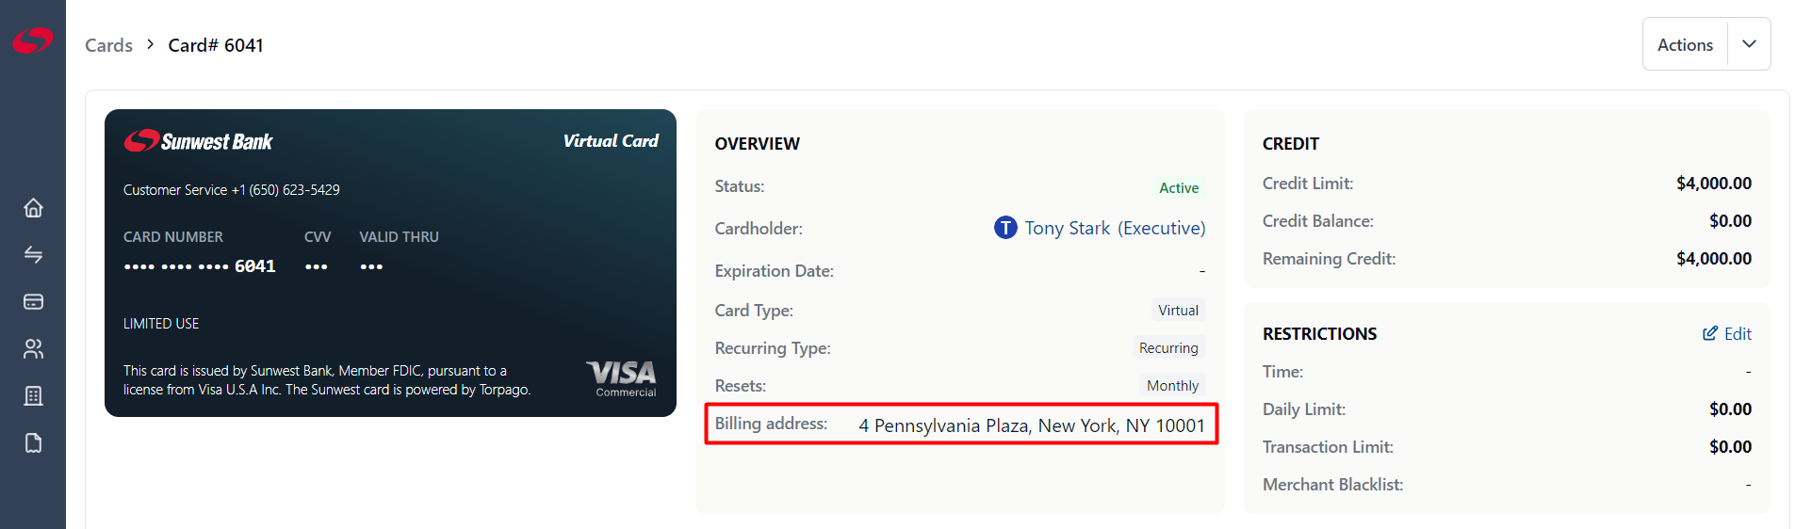Click the green Active status badge
The height and width of the screenshot is (529, 1796).
[x=1179, y=188]
